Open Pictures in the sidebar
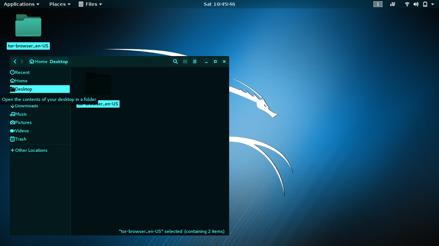 [x=40, y=122]
